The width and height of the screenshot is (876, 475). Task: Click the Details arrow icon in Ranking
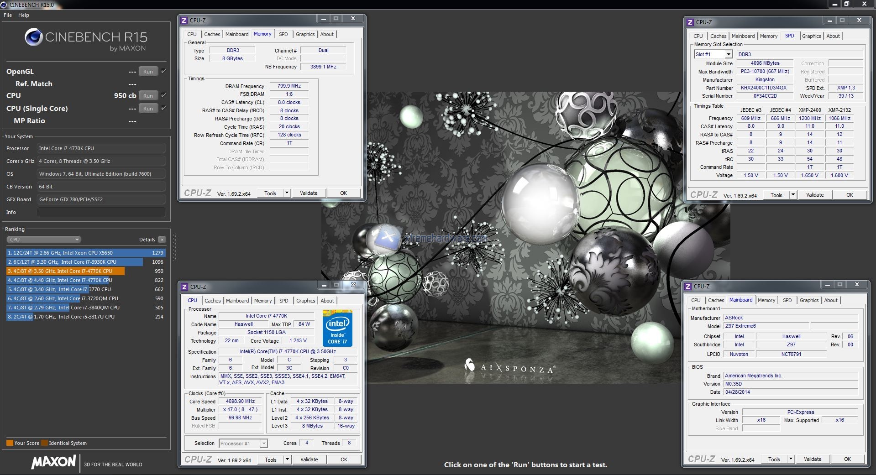[162, 240]
